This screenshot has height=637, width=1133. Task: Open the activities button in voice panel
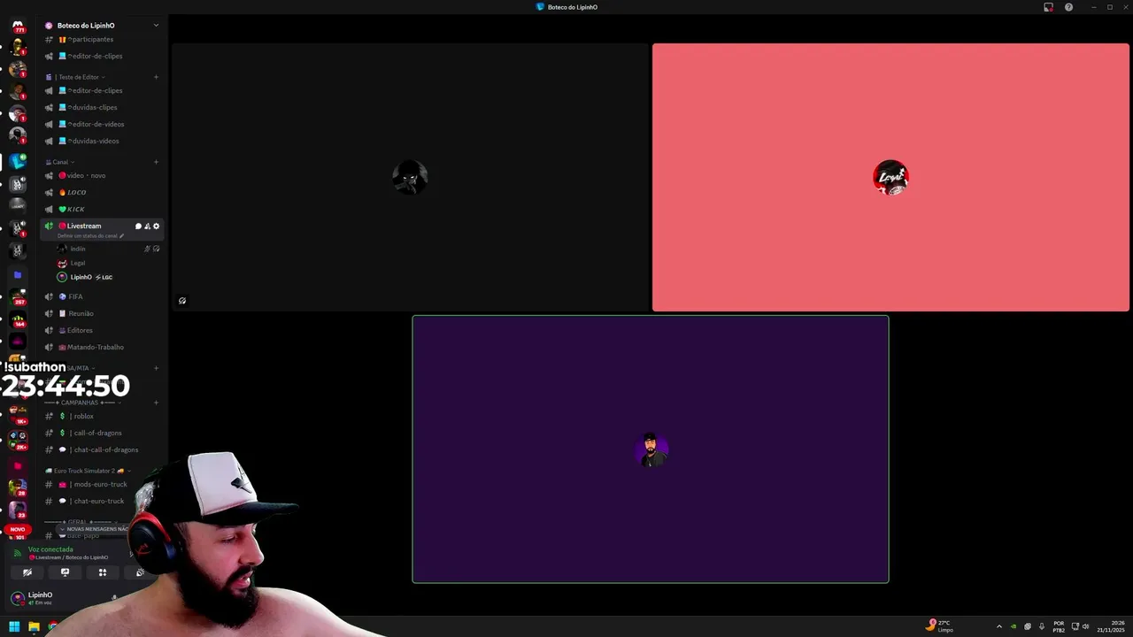tap(103, 572)
